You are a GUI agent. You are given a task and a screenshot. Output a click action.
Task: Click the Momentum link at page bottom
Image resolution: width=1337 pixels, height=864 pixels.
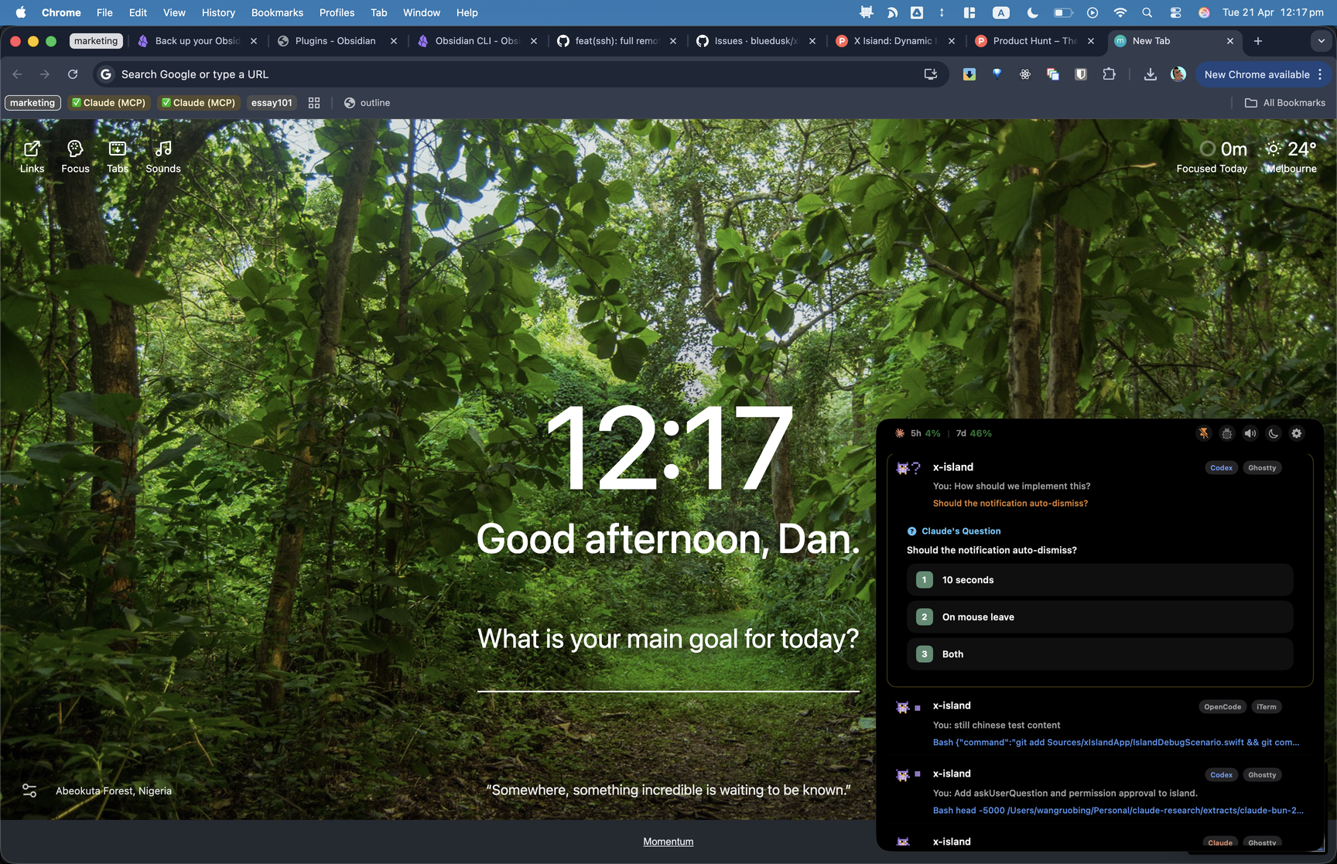668,842
